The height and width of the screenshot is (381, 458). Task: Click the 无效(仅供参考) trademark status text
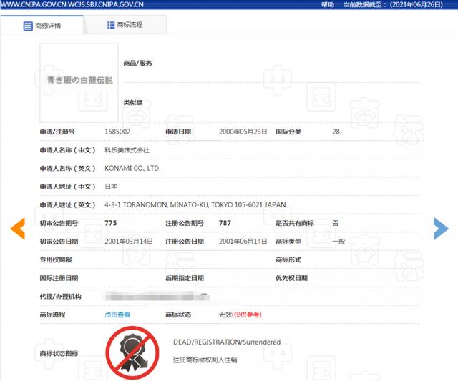coord(240,315)
